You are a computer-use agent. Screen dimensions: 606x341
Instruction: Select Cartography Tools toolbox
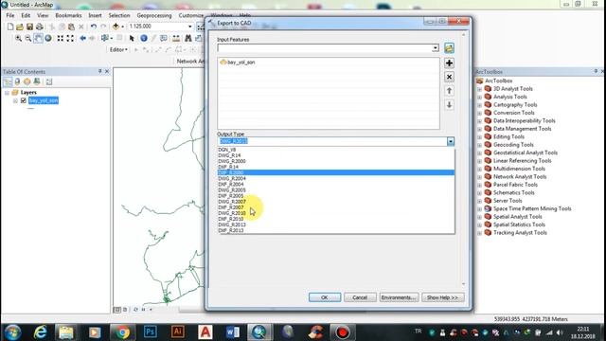515,105
